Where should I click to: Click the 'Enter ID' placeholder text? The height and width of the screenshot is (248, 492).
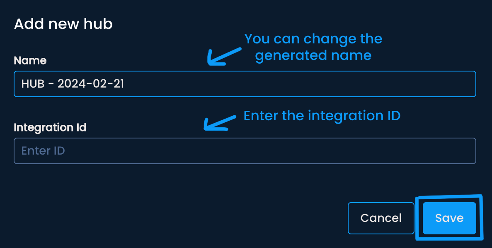[x=43, y=151]
